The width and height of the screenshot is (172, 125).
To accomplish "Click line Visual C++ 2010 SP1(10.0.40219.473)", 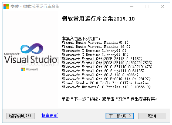I will (107, 67).
